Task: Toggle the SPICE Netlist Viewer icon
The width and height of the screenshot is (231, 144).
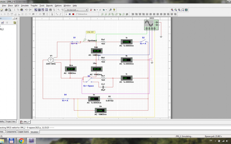Action: pyautogui.click(x=43, y=10)
